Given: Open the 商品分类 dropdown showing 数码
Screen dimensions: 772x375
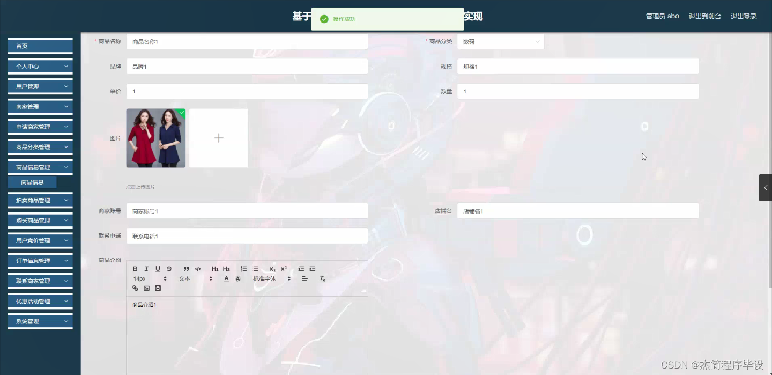Looking at the screenshot, I should point(500,41).
